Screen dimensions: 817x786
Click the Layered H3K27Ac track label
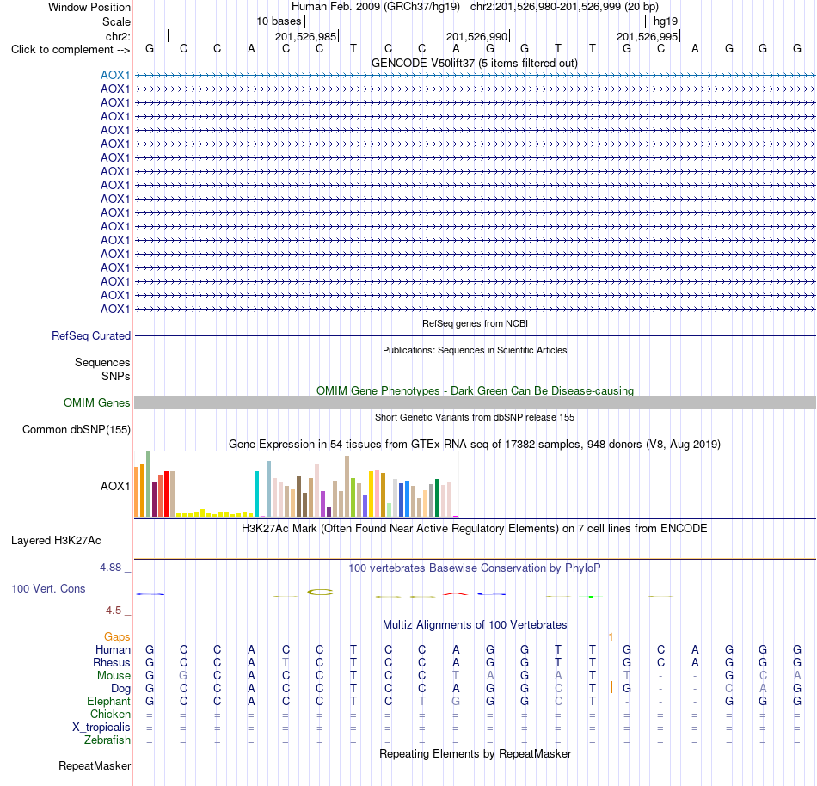click(56, 541)
